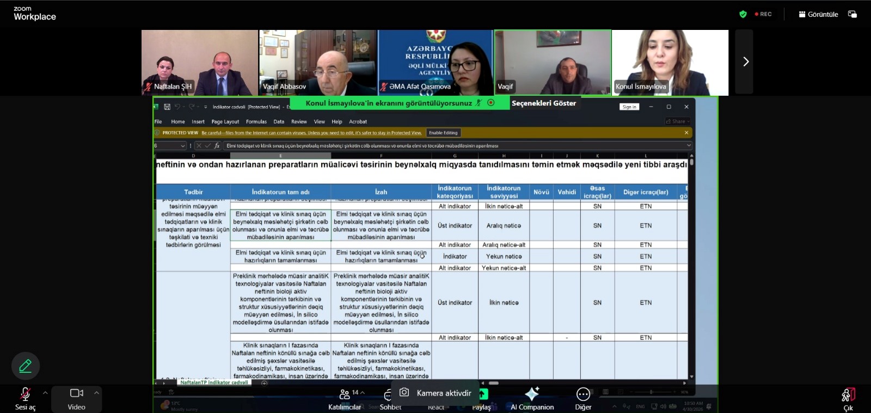Click Excel Redo icon
The image size is (871, 413).
tap(191, 107)
